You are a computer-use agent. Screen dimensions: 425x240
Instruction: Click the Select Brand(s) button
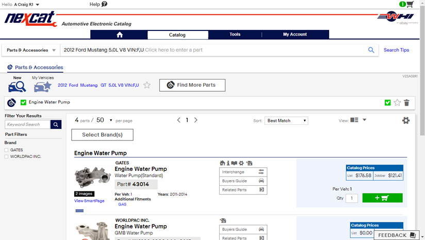coord(102,135)
